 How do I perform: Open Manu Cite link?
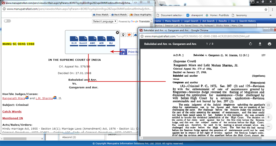[x=237, y=26]
